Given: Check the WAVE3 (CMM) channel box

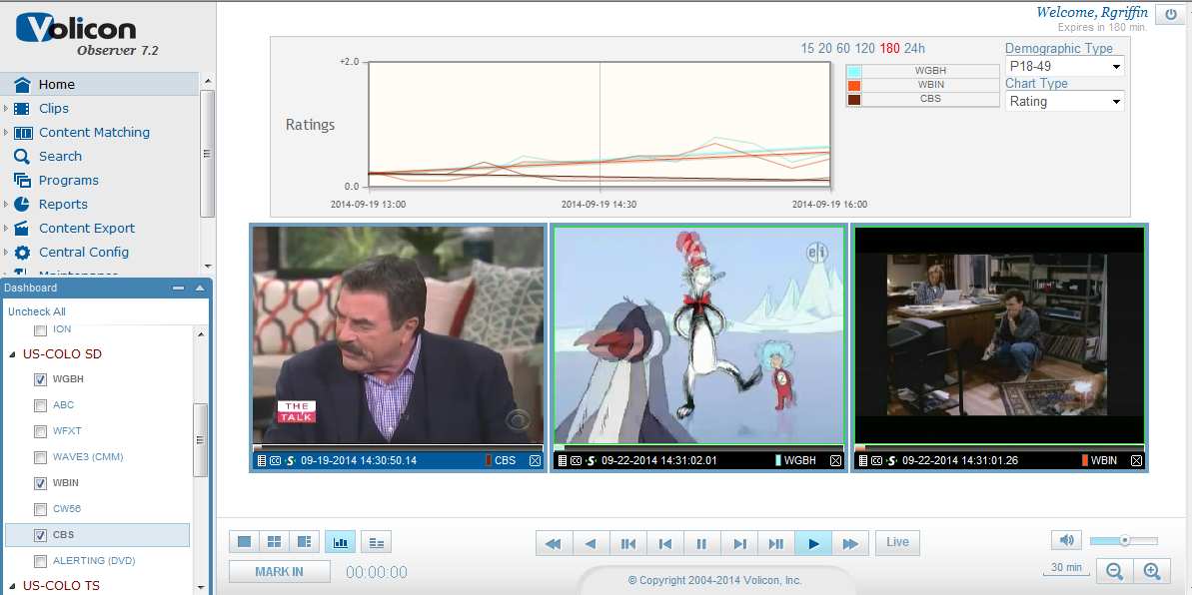Looking at the screenshot, I should click(x=38, y=456).
